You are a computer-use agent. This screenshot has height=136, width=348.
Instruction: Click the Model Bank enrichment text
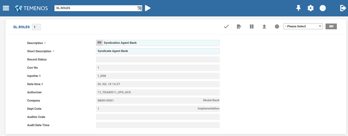point(211,100)
